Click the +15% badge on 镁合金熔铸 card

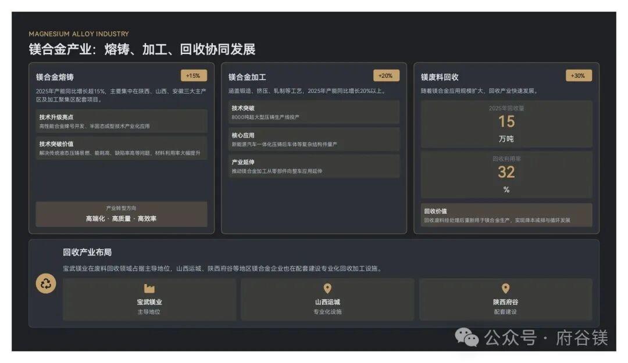coord(193,76)
